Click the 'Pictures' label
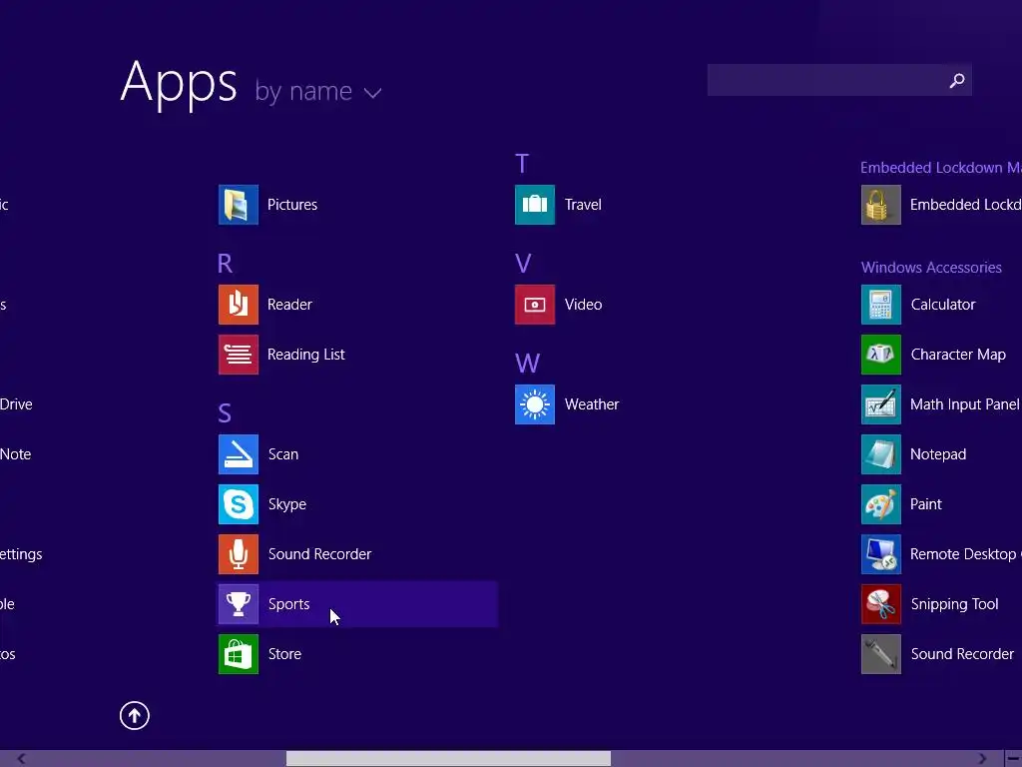This screenshot has height=767, width=1022. point(292,205)
